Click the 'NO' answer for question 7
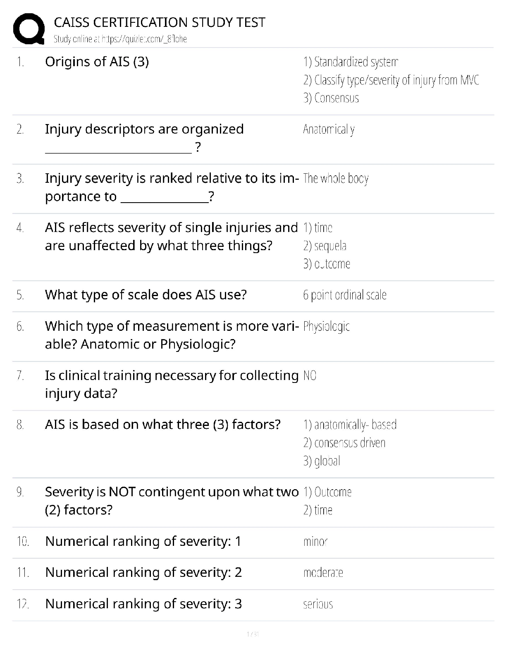The width and height of the screenshot is (506, 655). click(310, 376)
